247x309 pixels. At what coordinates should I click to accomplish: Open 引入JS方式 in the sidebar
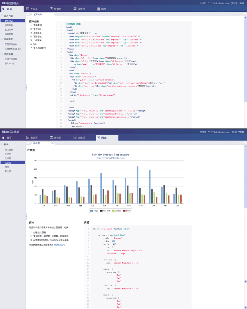pos(10,63)
